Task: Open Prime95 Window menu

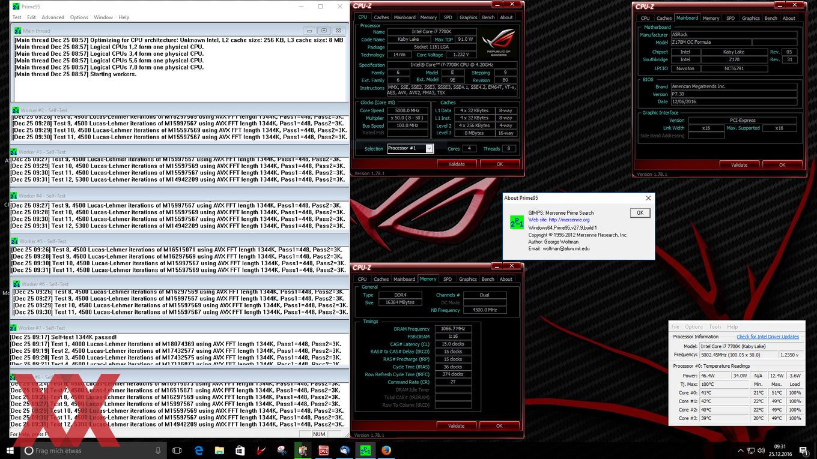Action: (103, 17)
